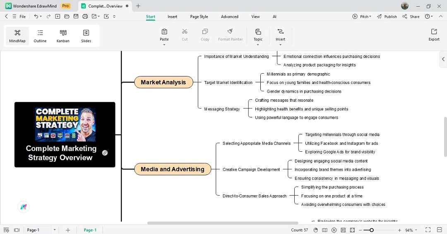Open the quick export dropdown arrow

point(99,17)
